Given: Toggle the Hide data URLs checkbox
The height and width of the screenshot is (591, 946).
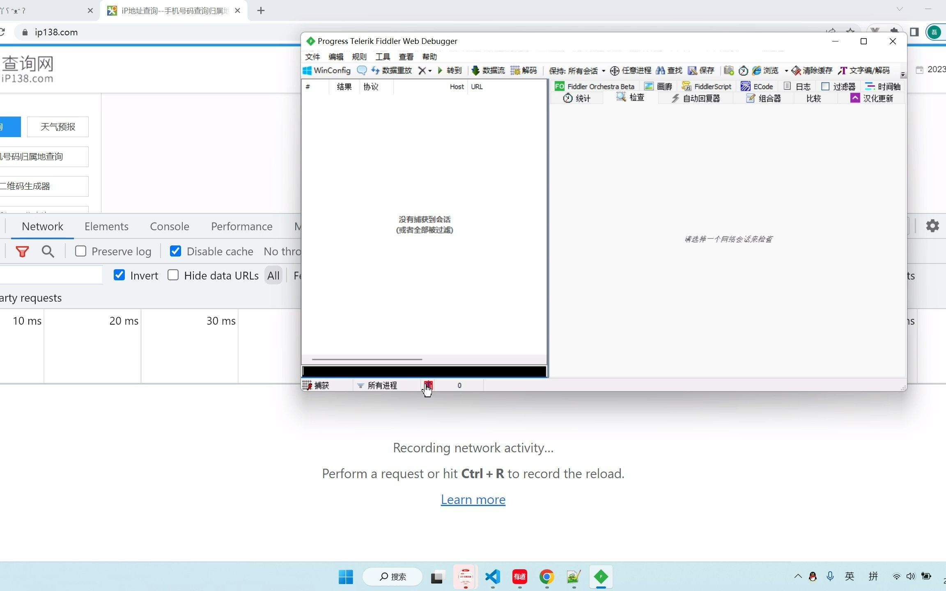Looking at the screenshot, I should click(x=173, y=275).
